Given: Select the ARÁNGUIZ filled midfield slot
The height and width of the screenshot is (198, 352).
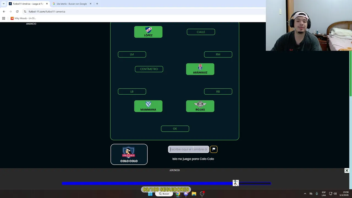Looking at the screenshot, I should click(x=200, y=69).
